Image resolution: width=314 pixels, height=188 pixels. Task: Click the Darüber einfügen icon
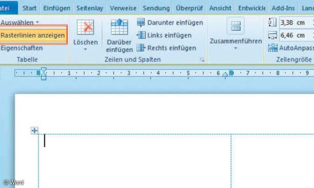pyautogui.click(x=119, y=27)
